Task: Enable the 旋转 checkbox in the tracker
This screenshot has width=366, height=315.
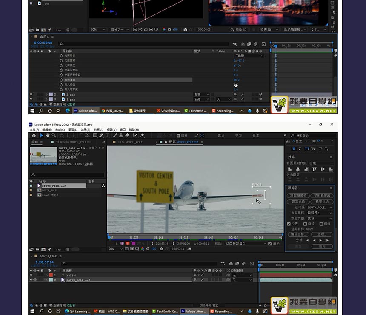Action: pyautogui.click(x=305, y=224)
